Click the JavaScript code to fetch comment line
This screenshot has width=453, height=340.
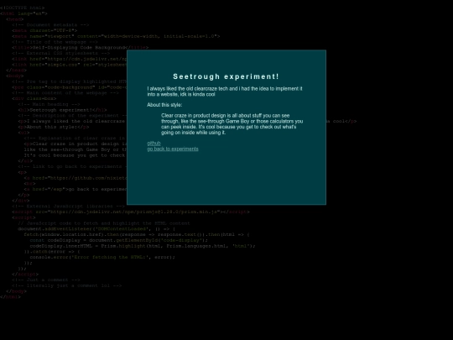pyautogui.click(x=104, y=223)
